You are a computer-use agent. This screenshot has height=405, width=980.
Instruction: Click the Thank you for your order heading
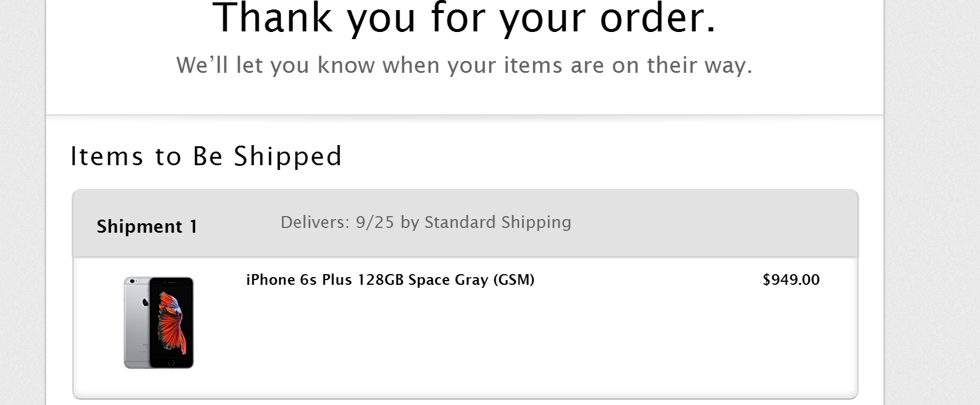[x=464, y=19]
